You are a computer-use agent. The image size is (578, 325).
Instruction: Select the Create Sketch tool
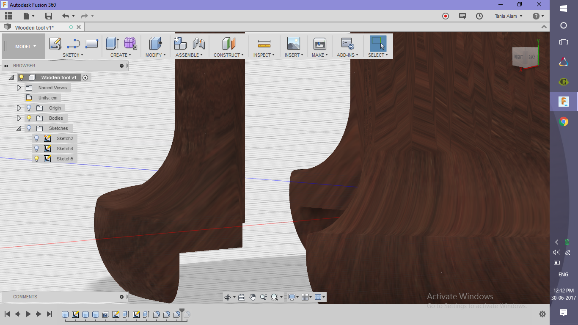pos(55,44)
